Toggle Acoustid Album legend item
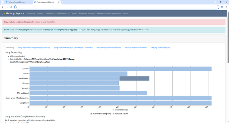The height and width of the screenshot is (123, 229). [x=120, y=114]
